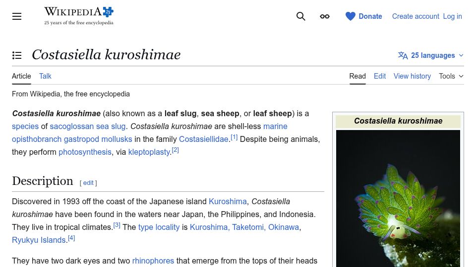This screenshot has width=476, height=267.
Task: Open the 'photosynthesis' link
Action: [x=85, y=152]
